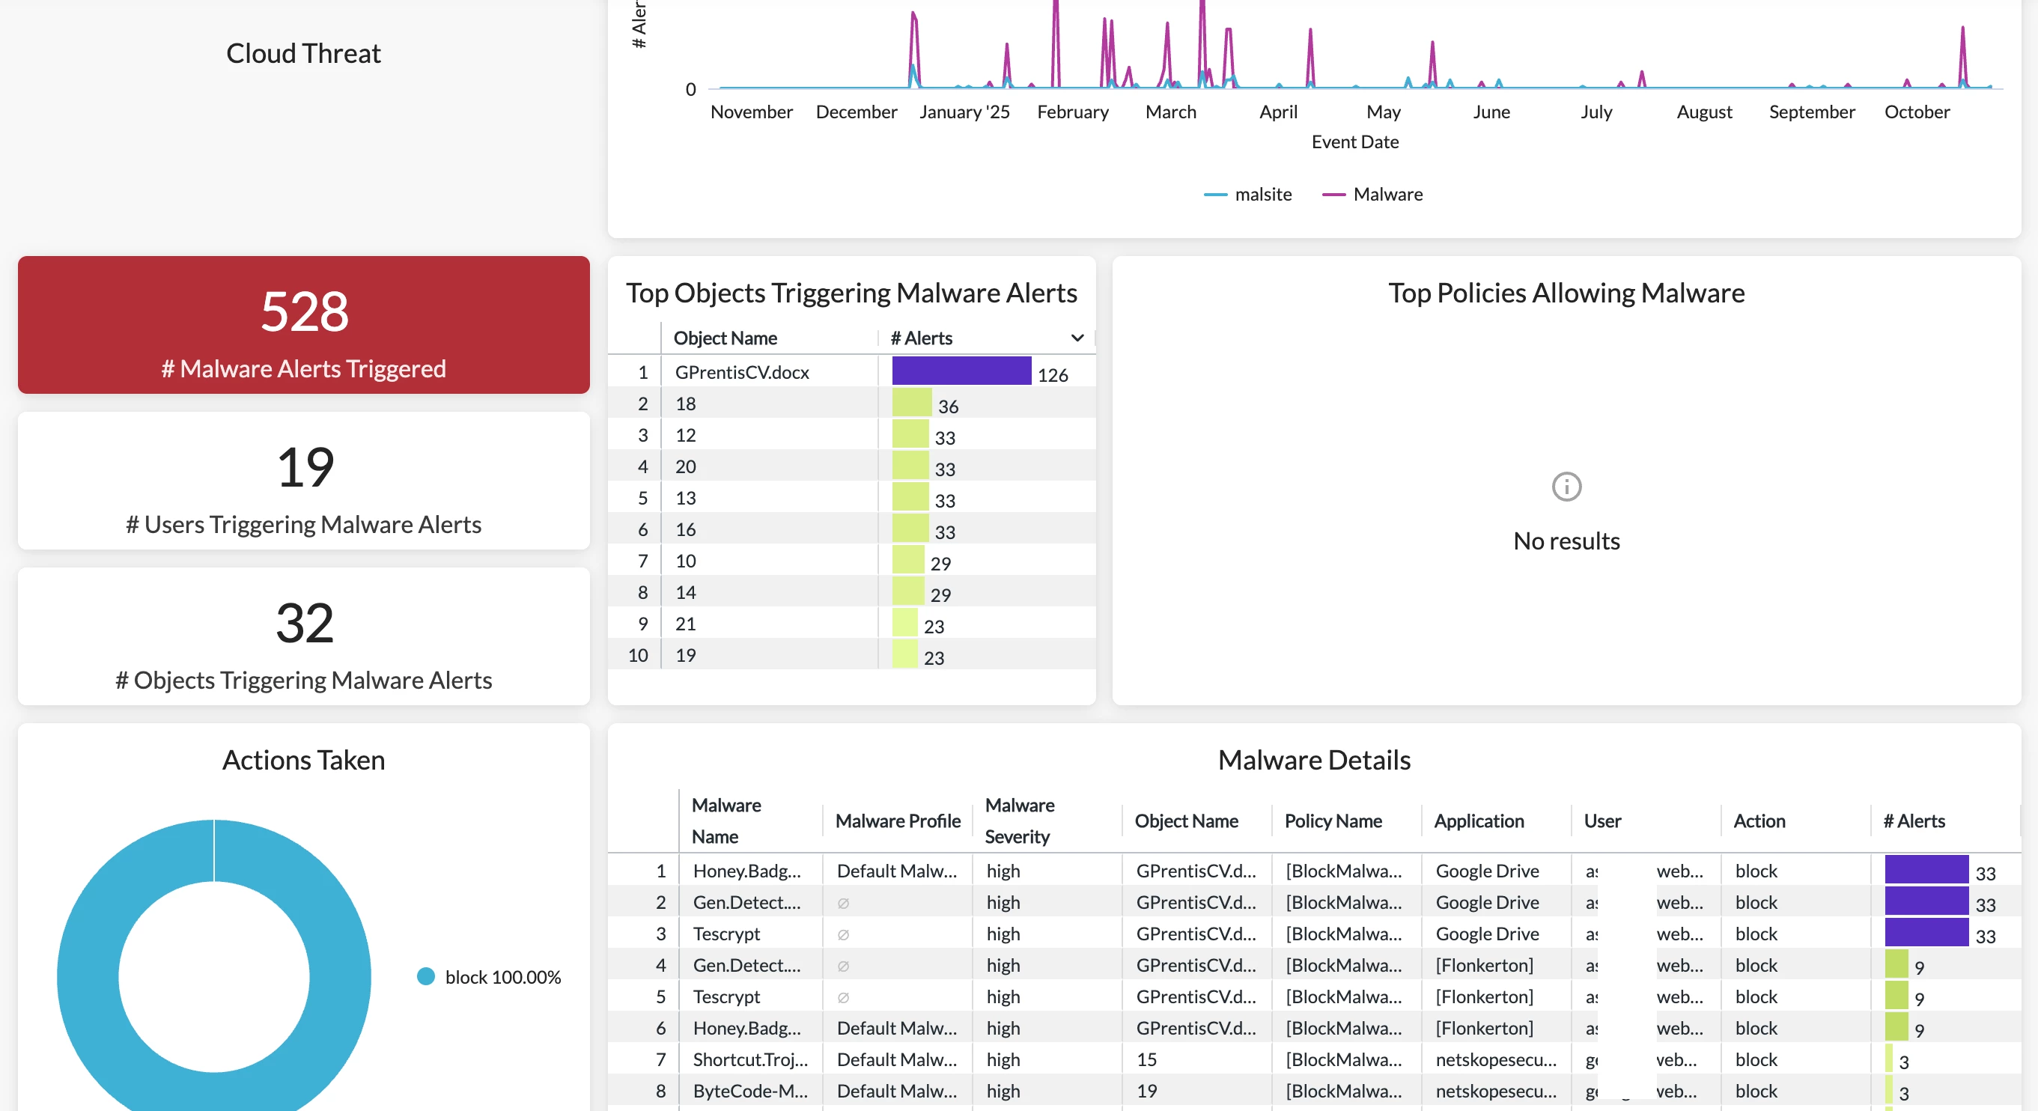Image resolution: width=2038 pixels, height=1111 pixels.
Task: Click the Malware Severity column header
Action: (x=1019, y=821)
